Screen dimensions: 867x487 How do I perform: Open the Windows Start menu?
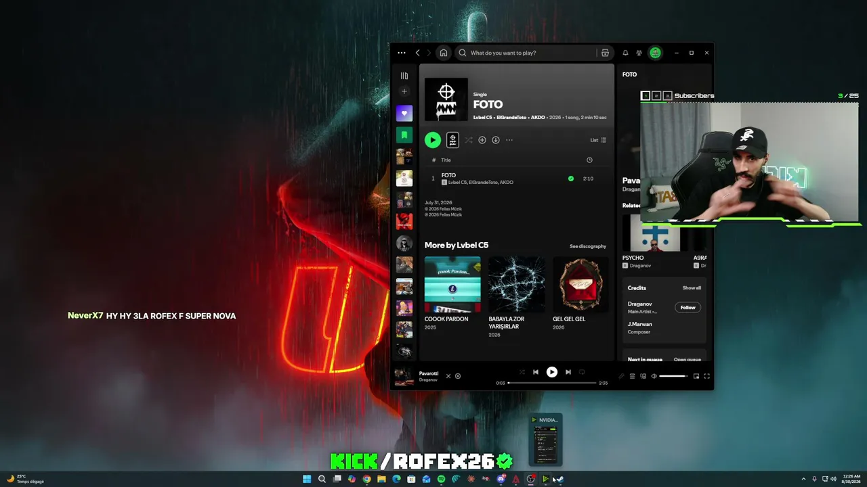(307, 479)
